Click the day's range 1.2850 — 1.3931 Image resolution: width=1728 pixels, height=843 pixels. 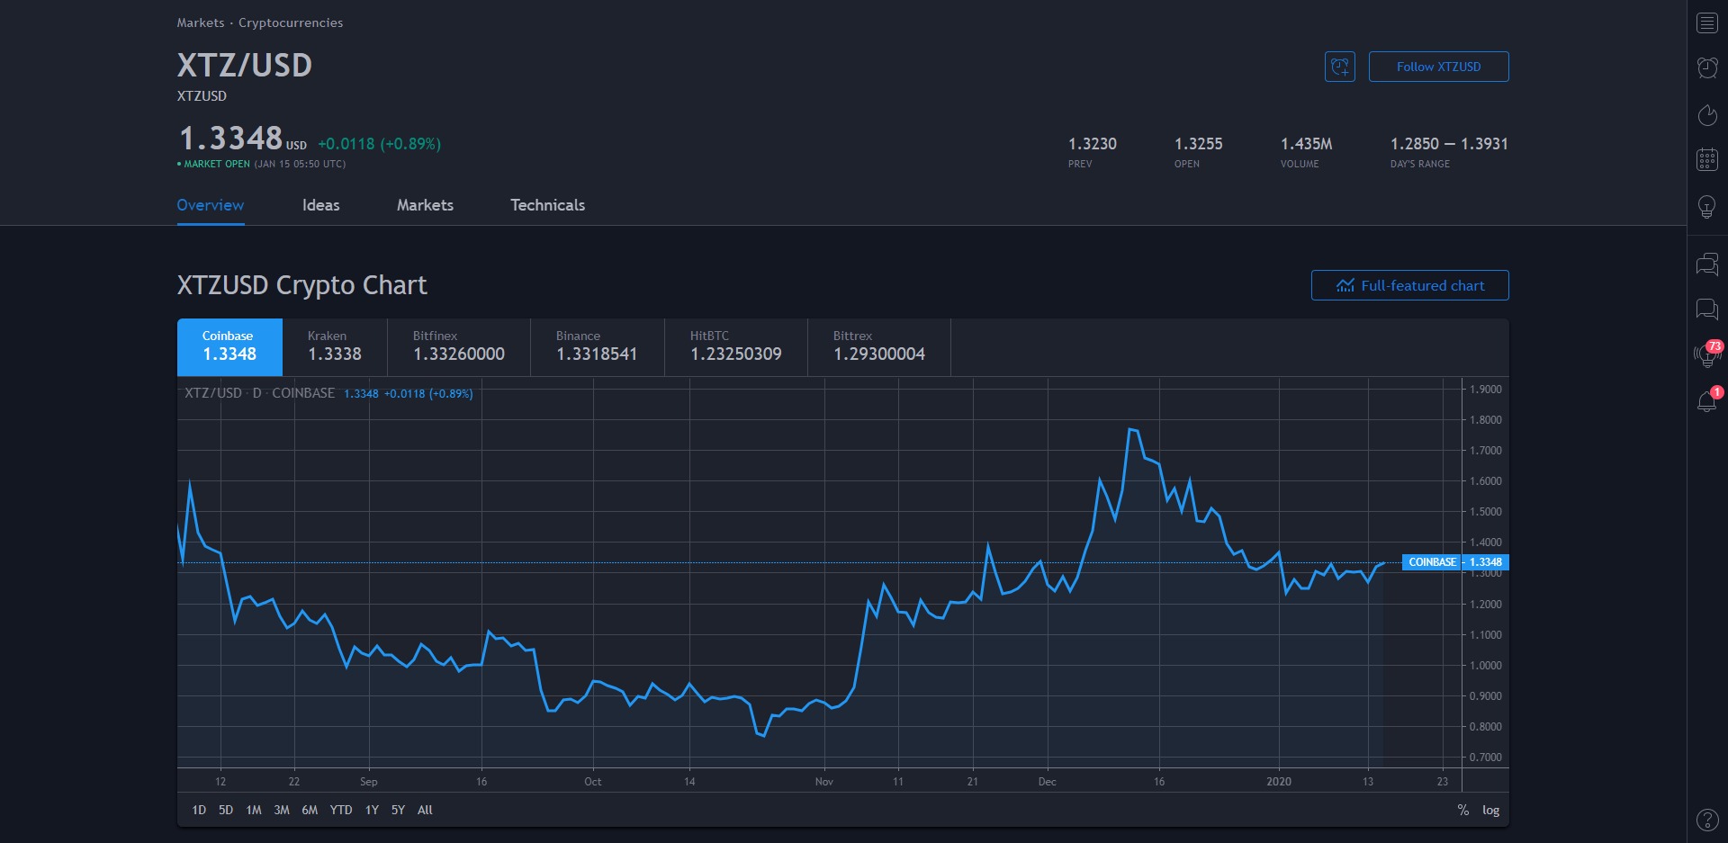[1449, 144]
